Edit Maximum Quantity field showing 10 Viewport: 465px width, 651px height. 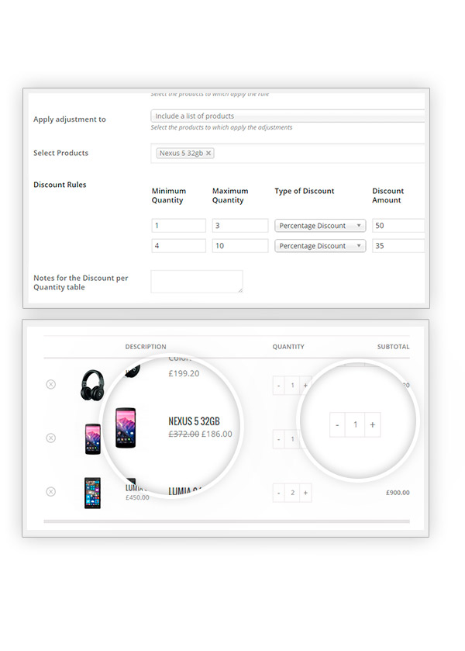point(240,246)
